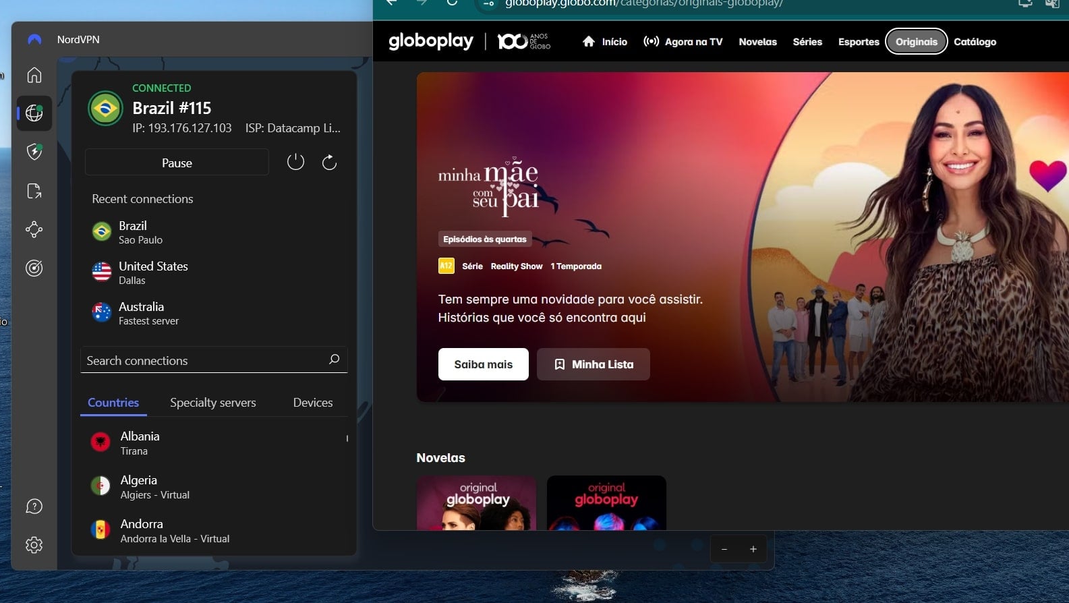Select Albania Tirana from country list

(214, 443)
